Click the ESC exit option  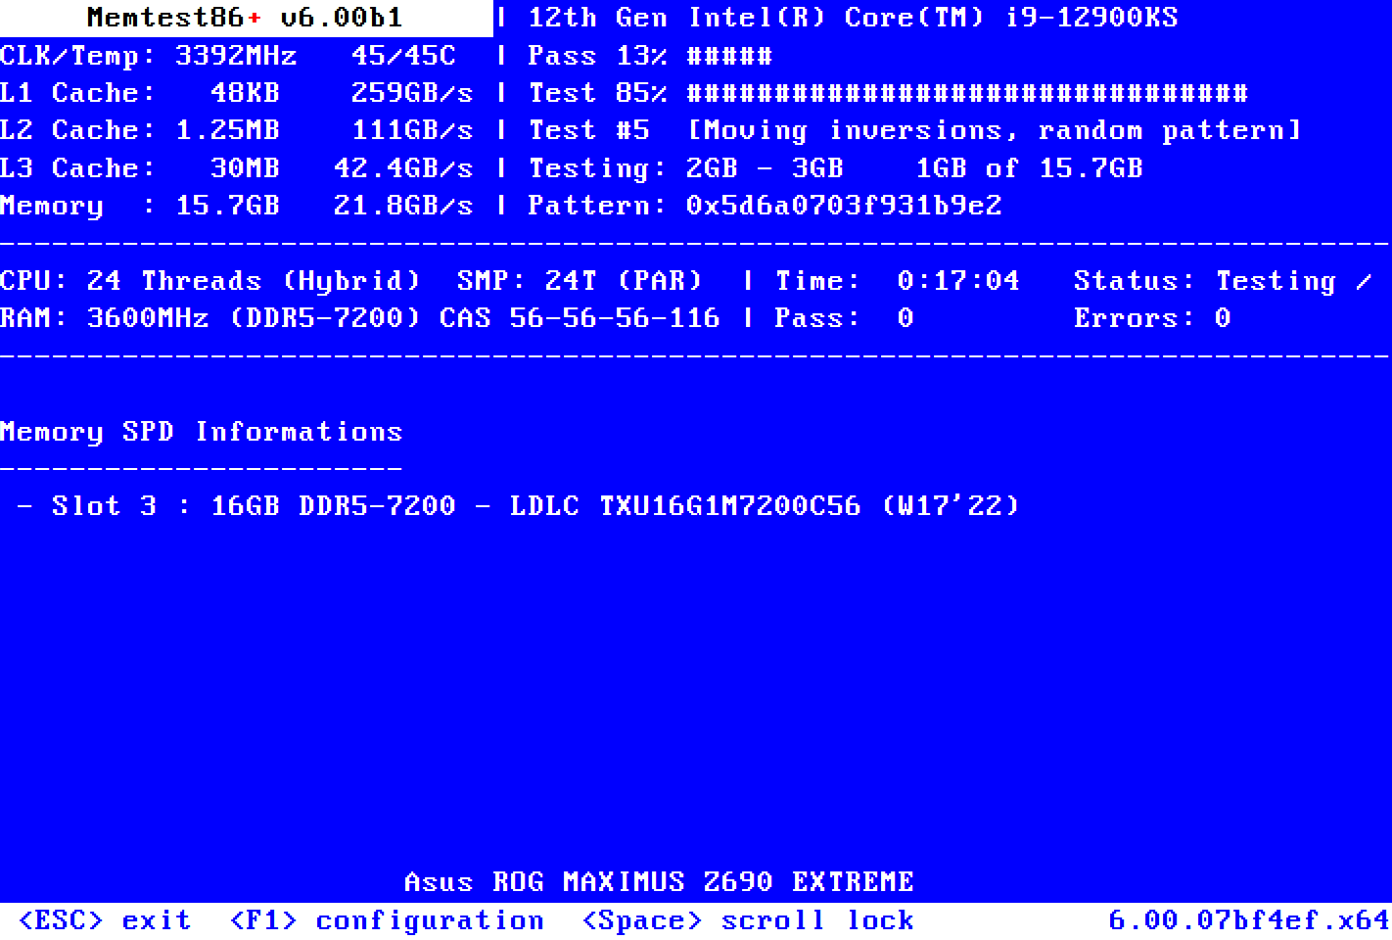(x=103, y=919)
